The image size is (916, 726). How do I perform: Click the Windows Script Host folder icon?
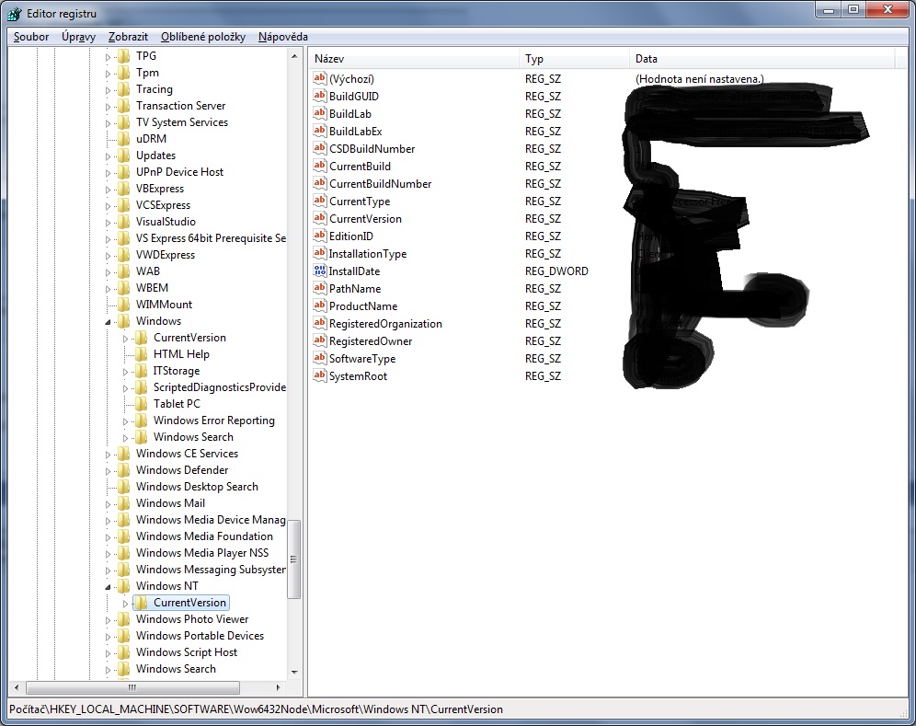pos(124,652)
